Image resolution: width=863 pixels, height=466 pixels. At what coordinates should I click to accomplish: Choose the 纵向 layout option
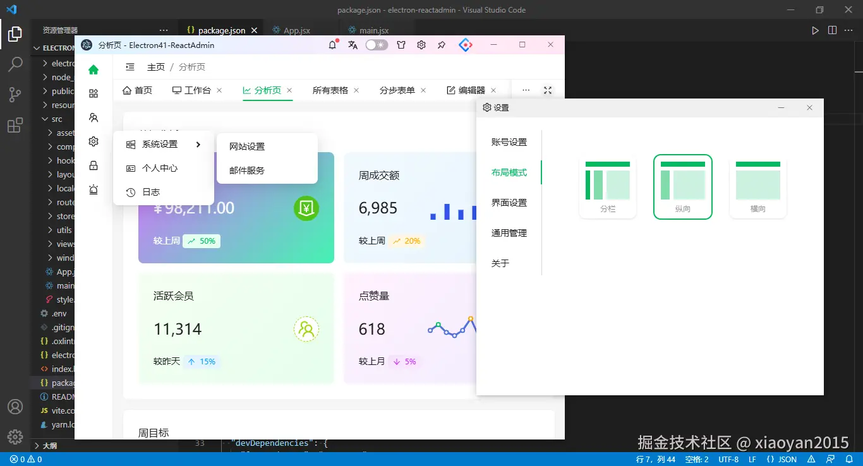pyautogui.click(x=683, y=187)
